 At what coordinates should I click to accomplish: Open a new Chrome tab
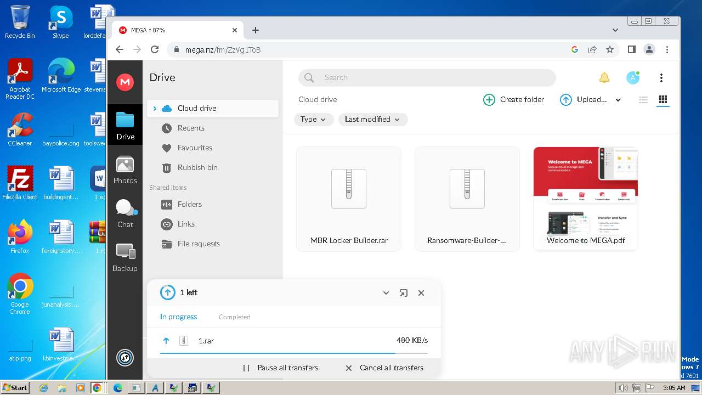256,30
